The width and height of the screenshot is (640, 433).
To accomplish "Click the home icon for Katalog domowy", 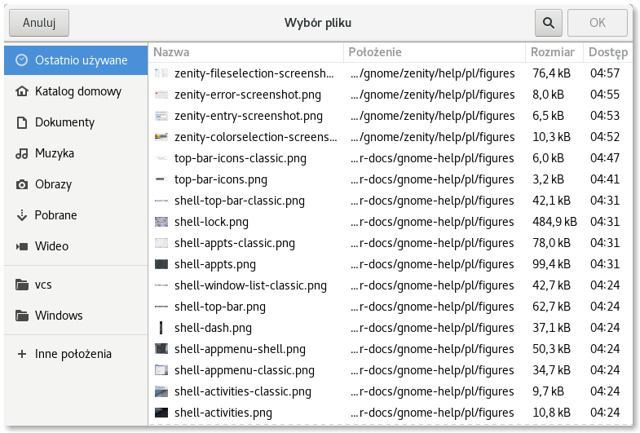I will [x=22, y=91].
